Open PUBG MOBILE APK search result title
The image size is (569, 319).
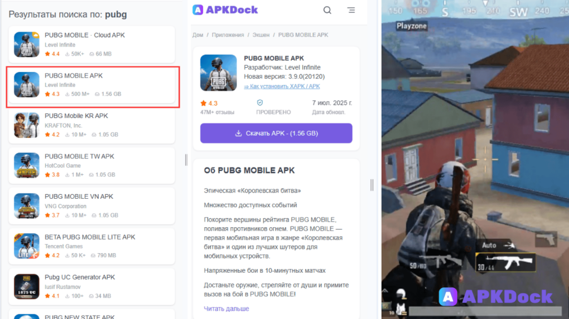74,76
